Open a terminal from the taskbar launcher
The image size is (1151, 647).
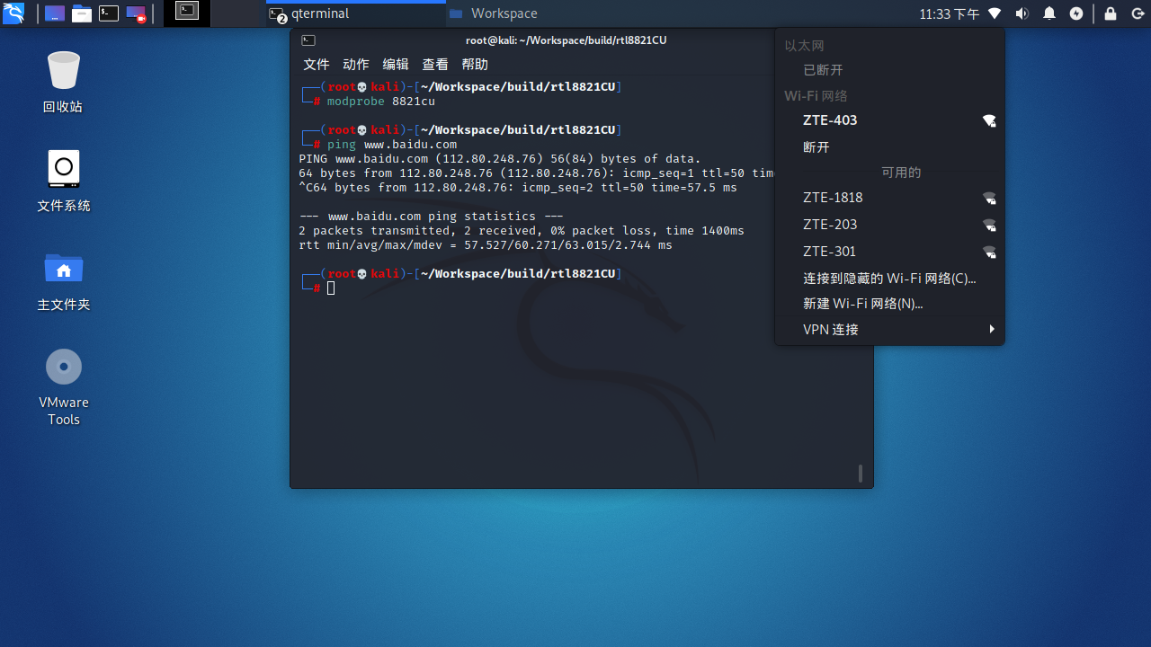[108, 13]
